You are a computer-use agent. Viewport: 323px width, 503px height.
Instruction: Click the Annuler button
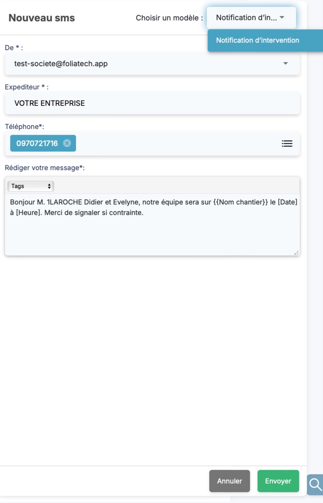[x=229, y=481]
